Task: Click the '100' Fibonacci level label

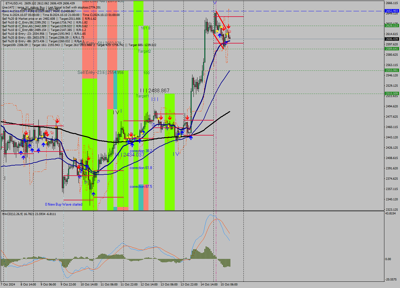Action: tap(146, 73)
